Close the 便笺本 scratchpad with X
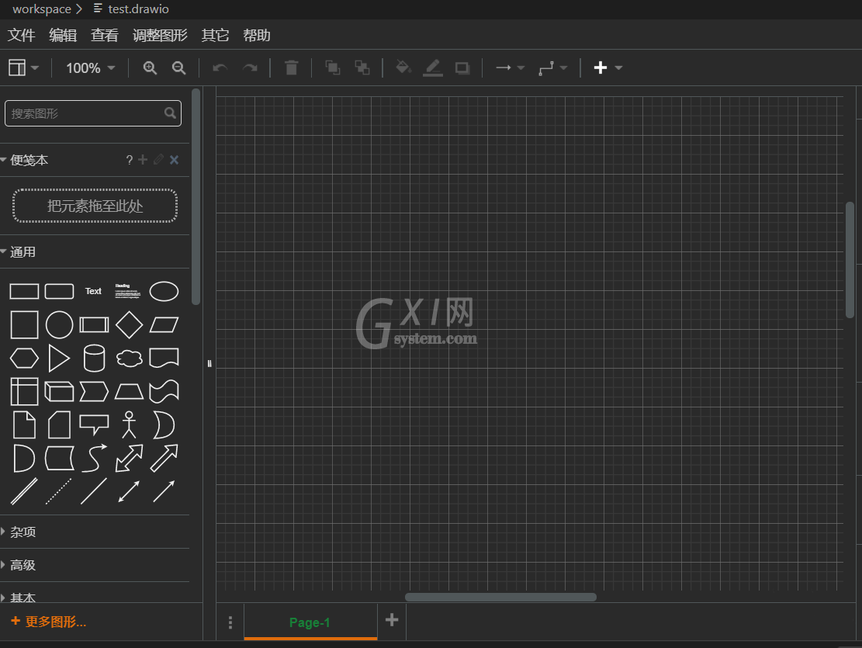Viewport: 862px width, 648px height. (175, 160)
